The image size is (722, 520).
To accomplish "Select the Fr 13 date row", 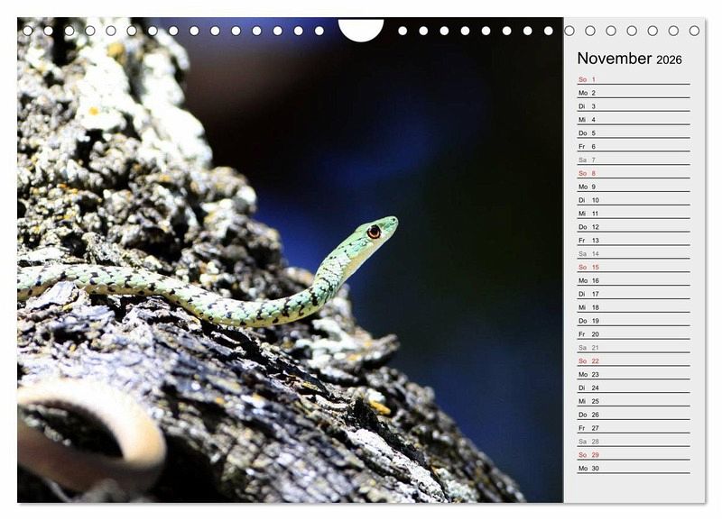I will click(x=634, y=240).
